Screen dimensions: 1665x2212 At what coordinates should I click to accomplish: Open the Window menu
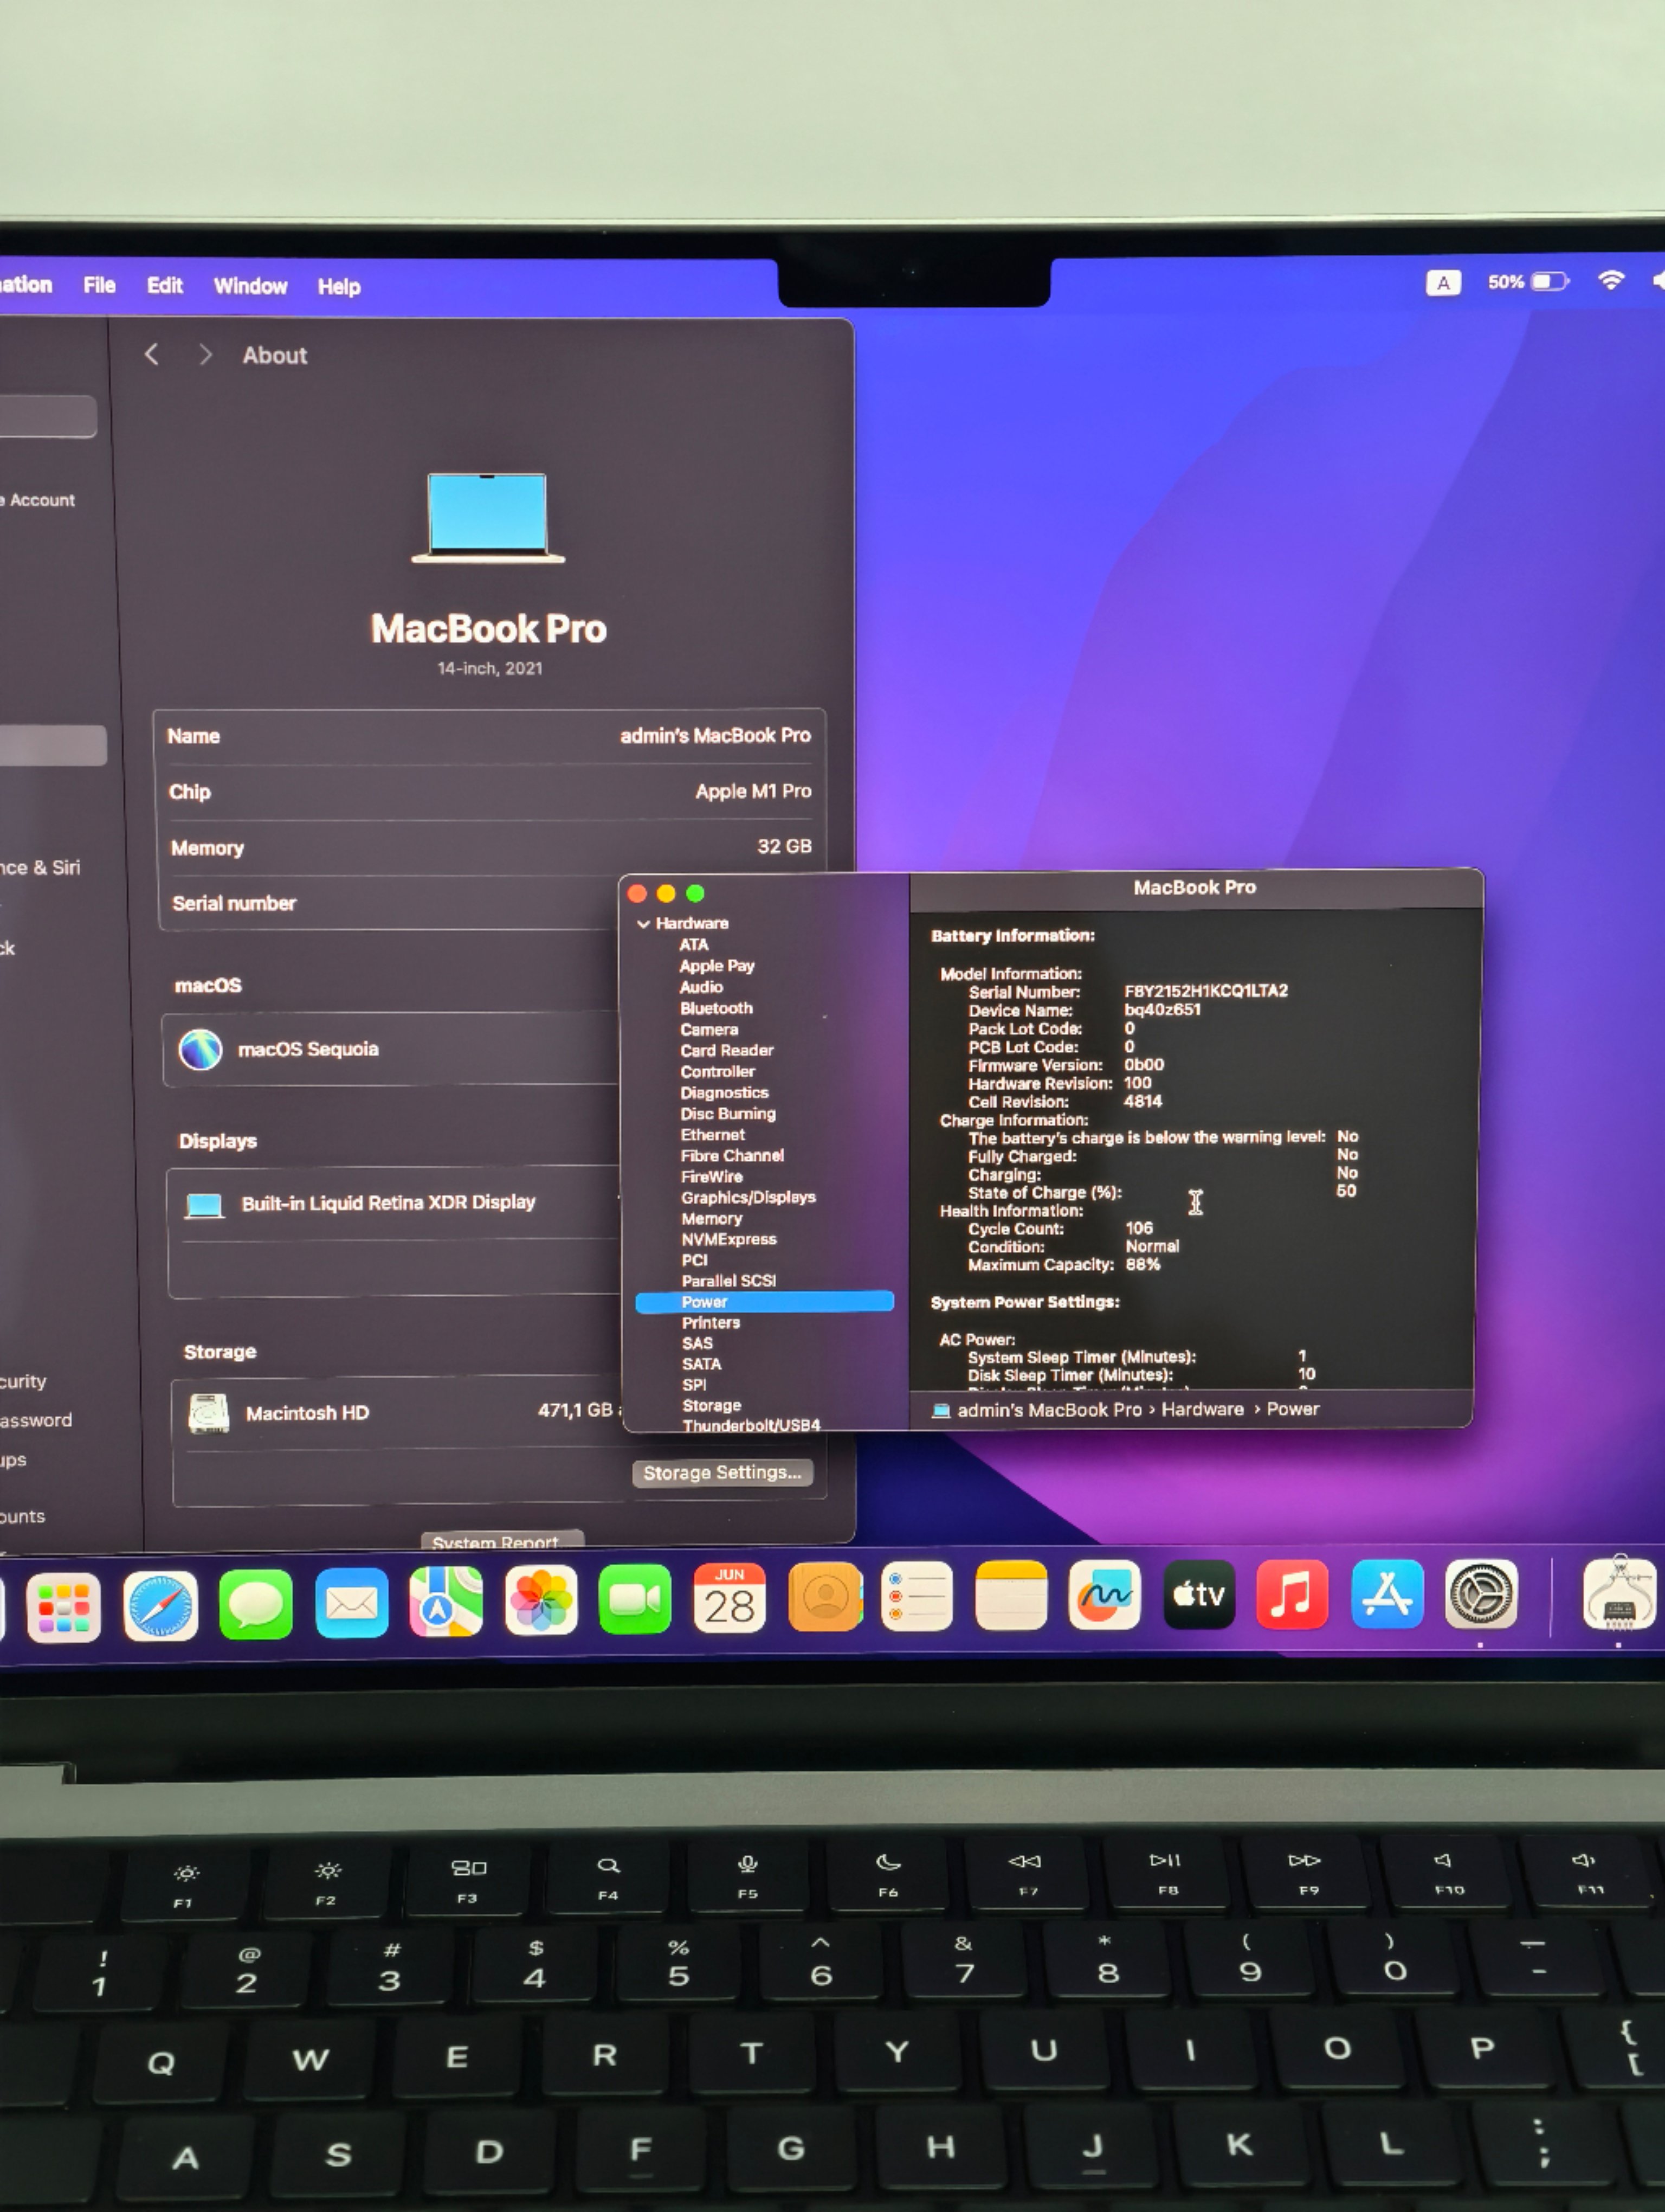coord(251,286)
